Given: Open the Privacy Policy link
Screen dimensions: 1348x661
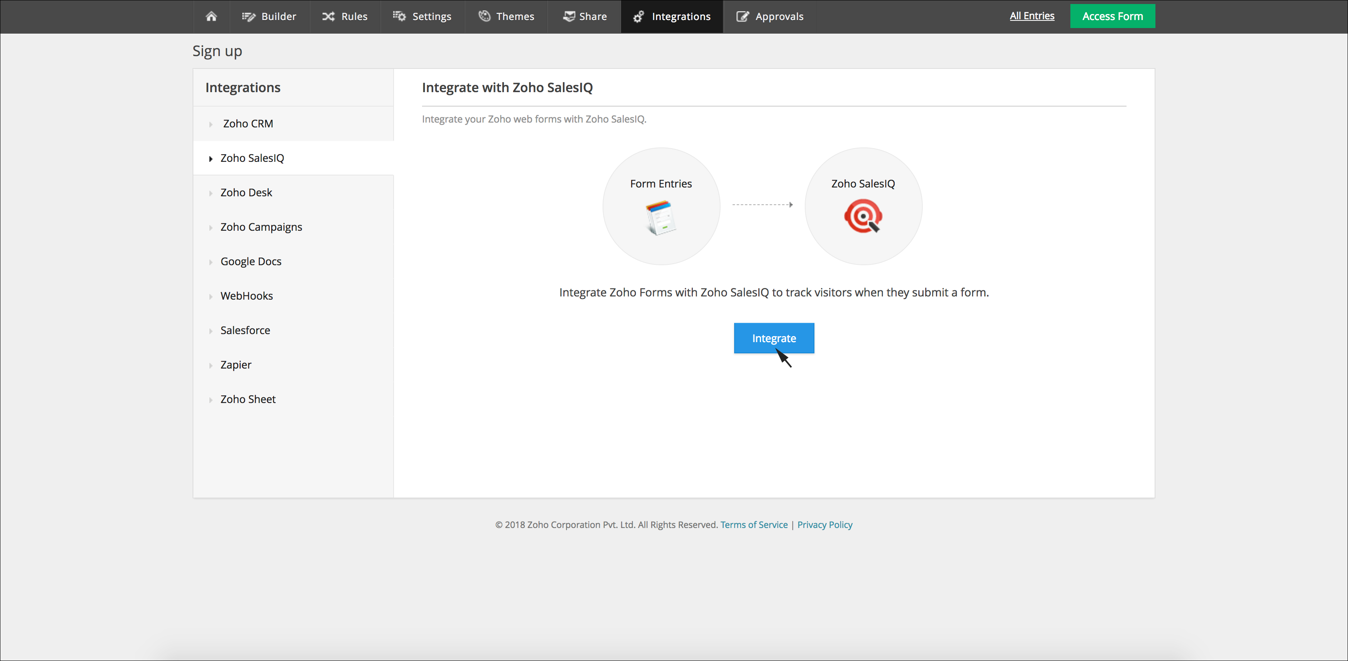Looking at the screenshot, I should pyautogui.click(x=825, y=525).
